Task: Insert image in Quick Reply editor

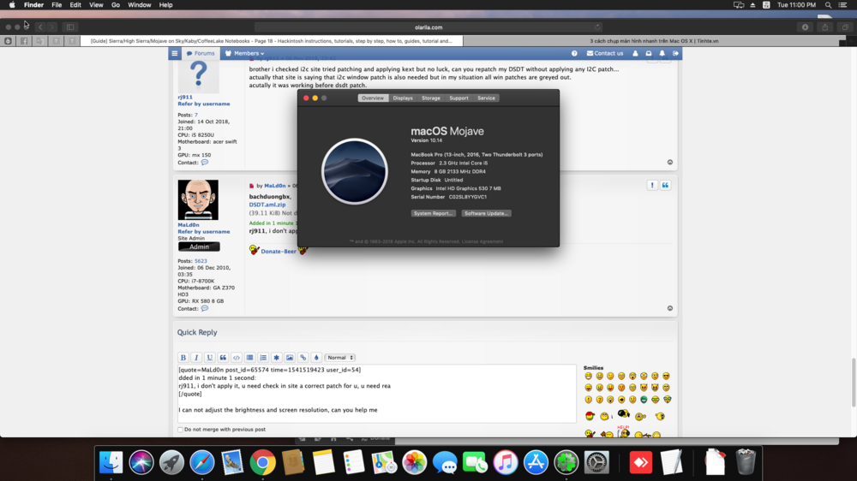Action: [290, 358]
